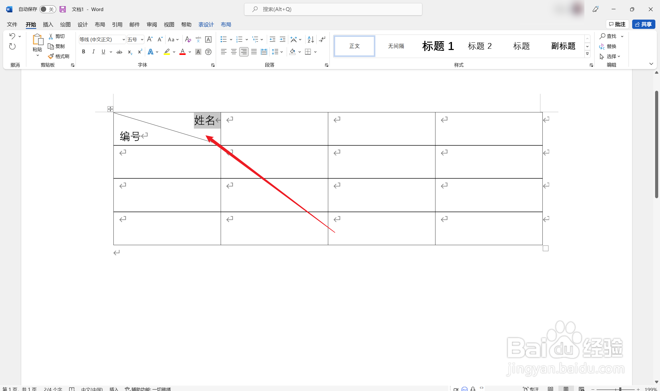The image size is (660, 391).
Task: Open the font name dropdown
Action: (x=123, y=39)
